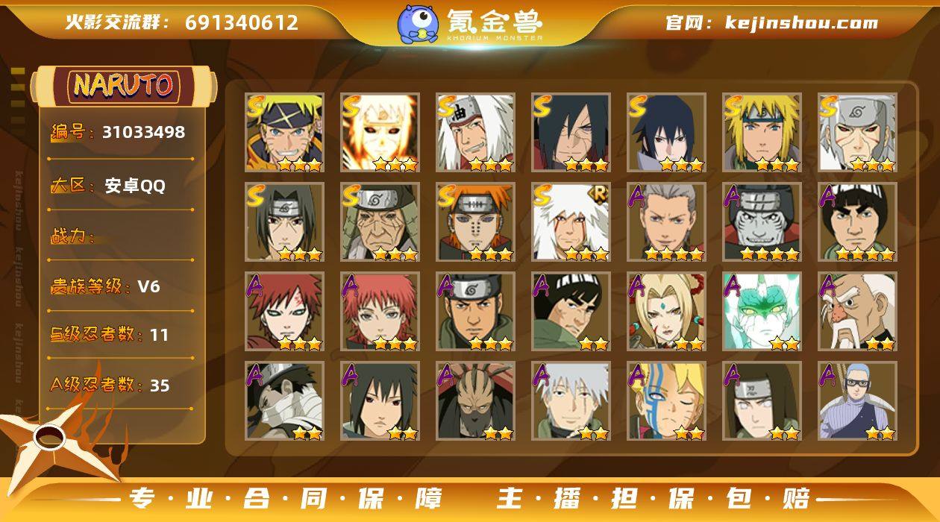Select the Neji long-haired A-rank portrait

pyautogui.click(x=762, y=401)
